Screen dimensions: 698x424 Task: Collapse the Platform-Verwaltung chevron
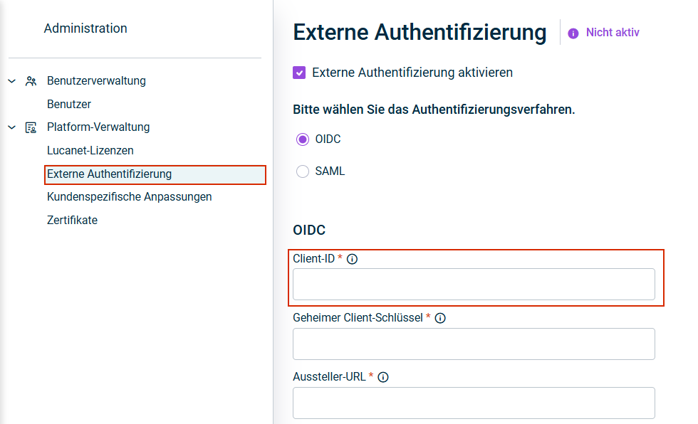pyautogui.click(x=11, y=127)
